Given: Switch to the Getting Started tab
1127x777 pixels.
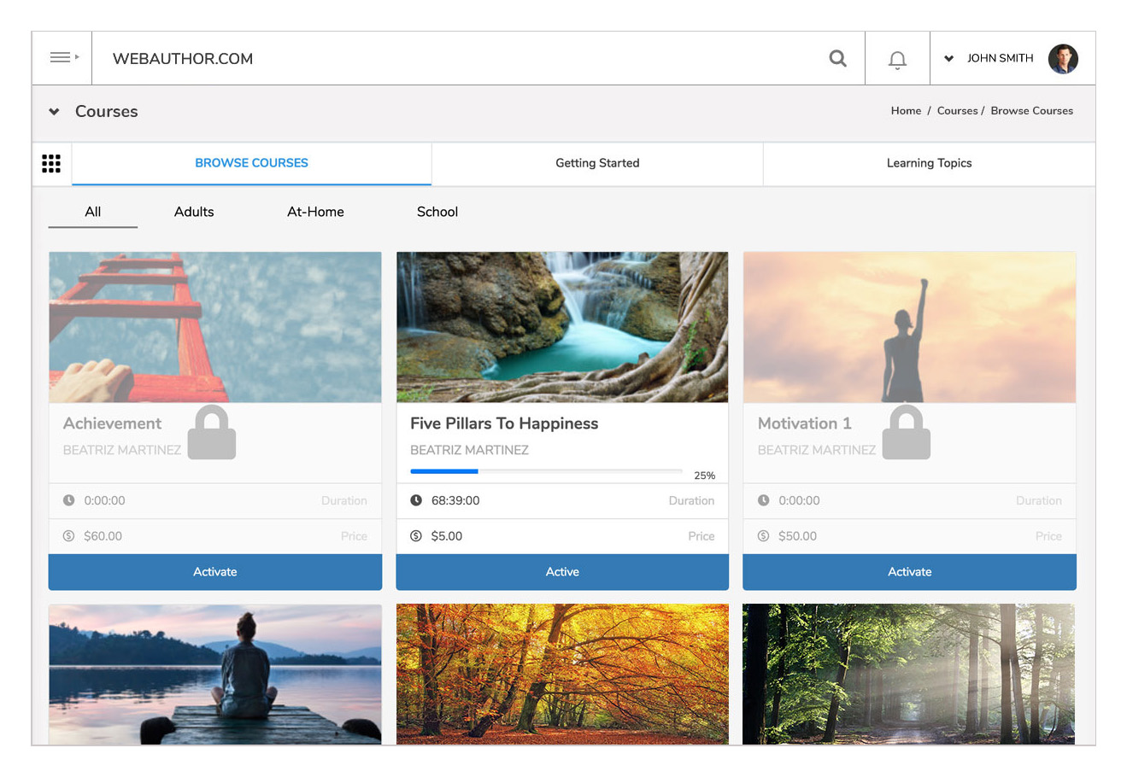Looking at the screenshot, I should [x=597, y=163].
